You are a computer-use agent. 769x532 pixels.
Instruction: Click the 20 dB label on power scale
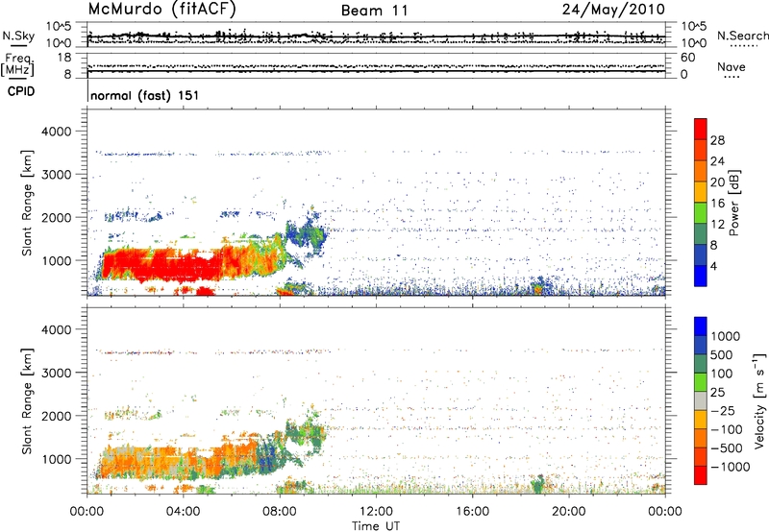[x=717, y=182]
